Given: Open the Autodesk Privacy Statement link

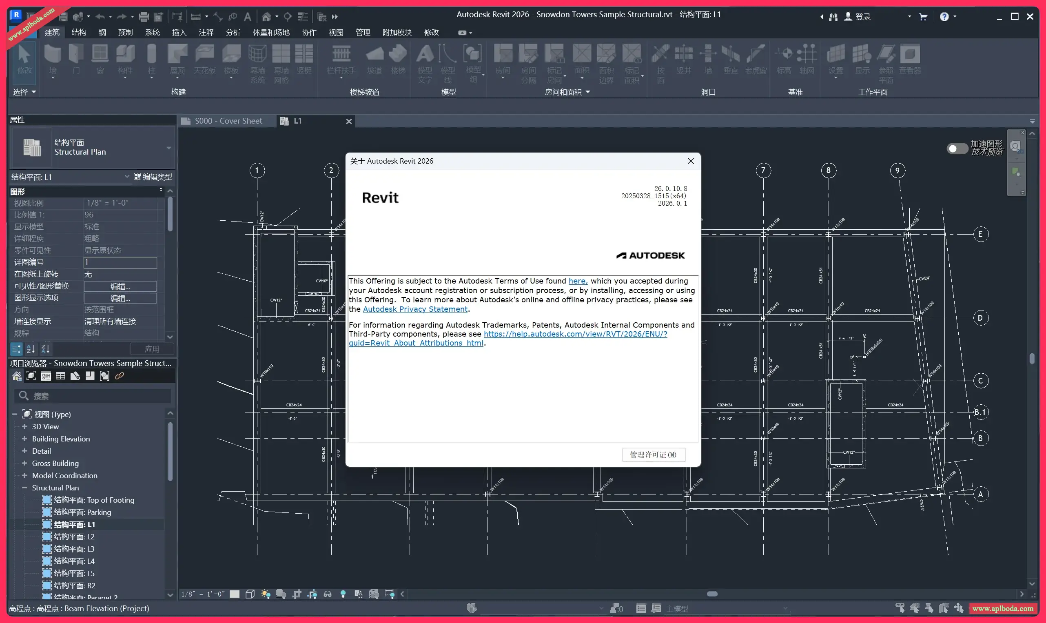Looking at the screenshot, I should pos(415,309).
